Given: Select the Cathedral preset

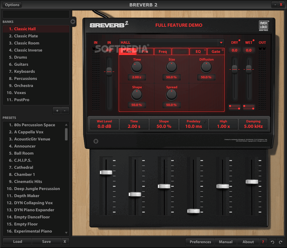Looking at the screenshot, I should point(34,167).
